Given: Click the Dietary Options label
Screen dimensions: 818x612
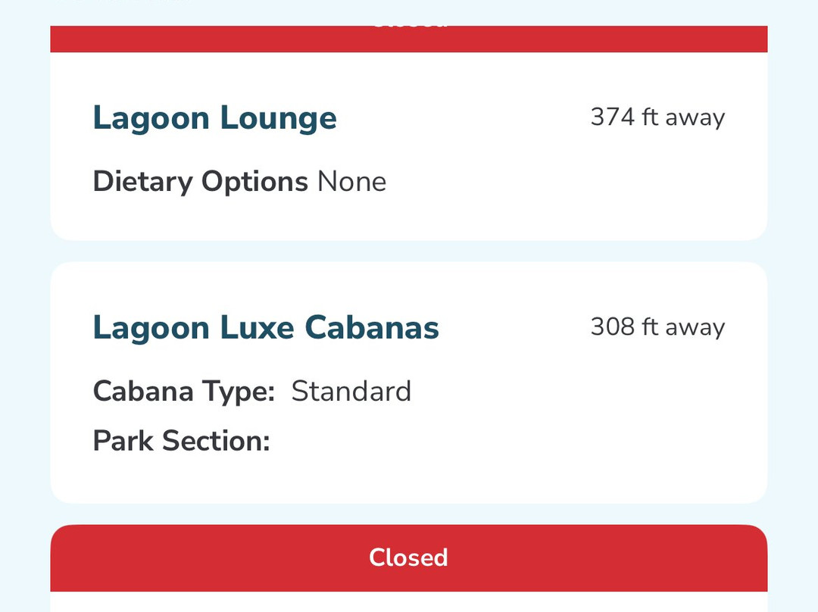Looking at the screenshot, I should (200, 182).
